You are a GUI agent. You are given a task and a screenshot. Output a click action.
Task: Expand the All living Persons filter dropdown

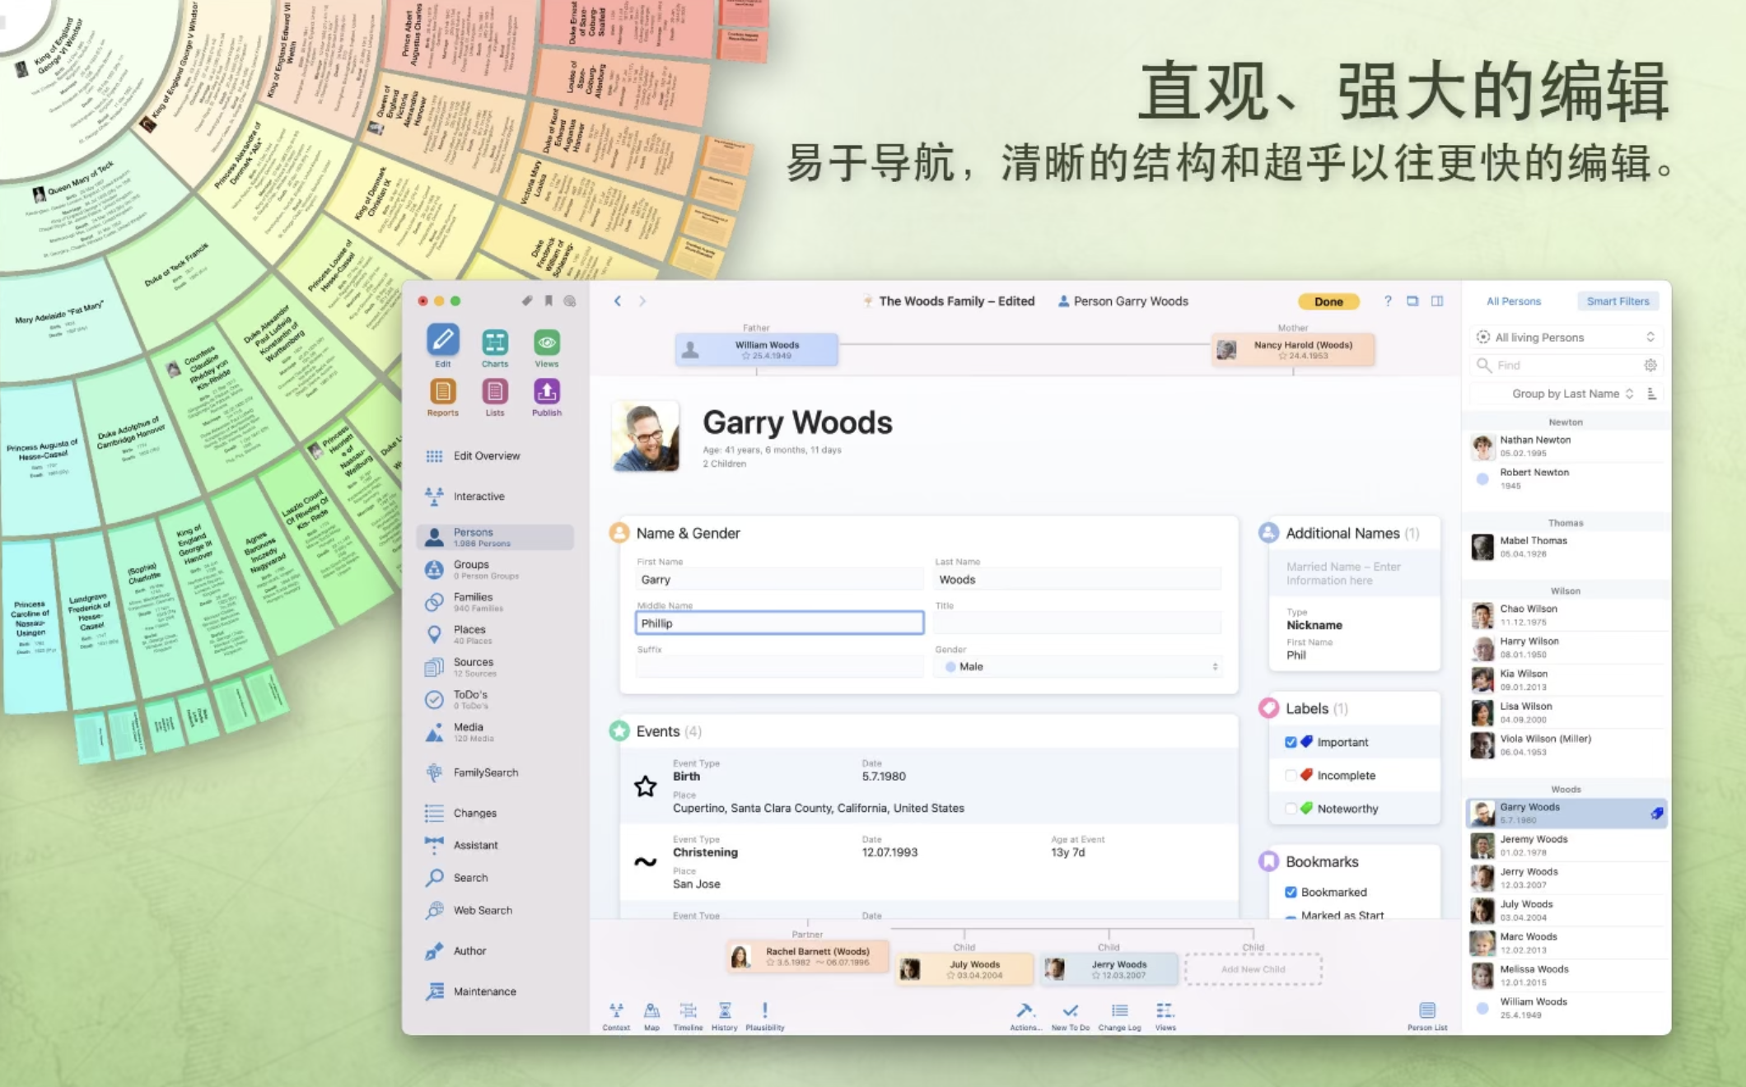(x=1565, y=337)
